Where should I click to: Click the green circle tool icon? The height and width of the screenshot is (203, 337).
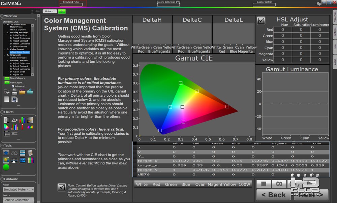coord(6,167)
